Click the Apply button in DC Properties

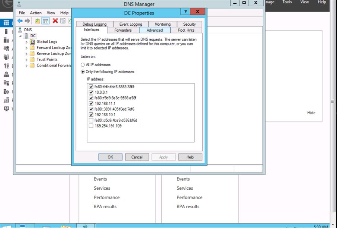click(x=164, y=157)
